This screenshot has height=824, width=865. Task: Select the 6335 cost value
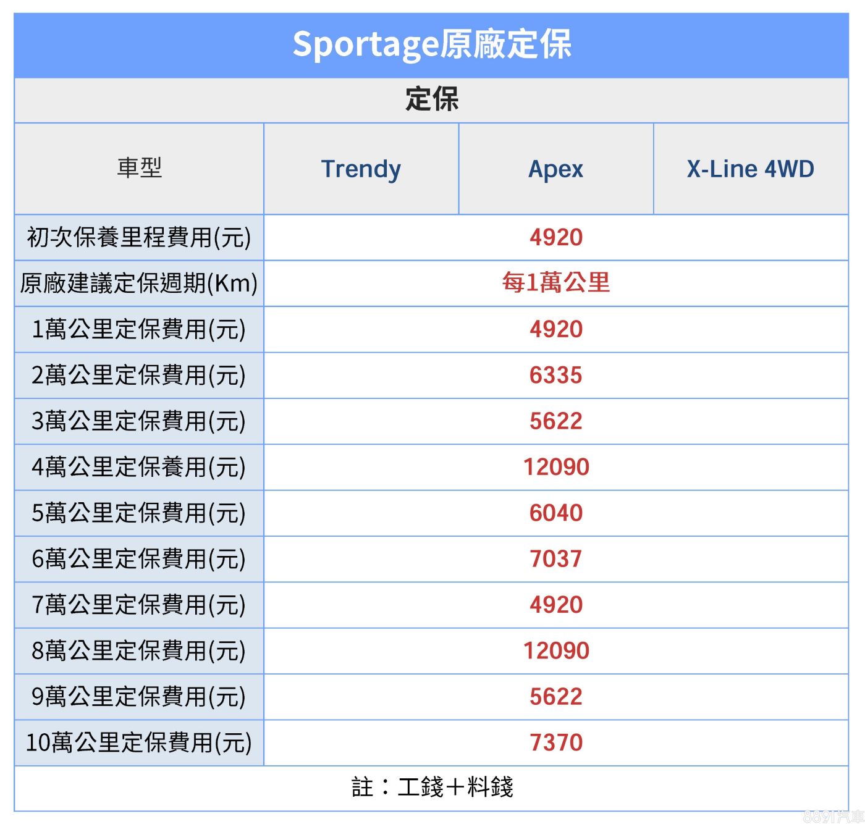click(555, 375)
